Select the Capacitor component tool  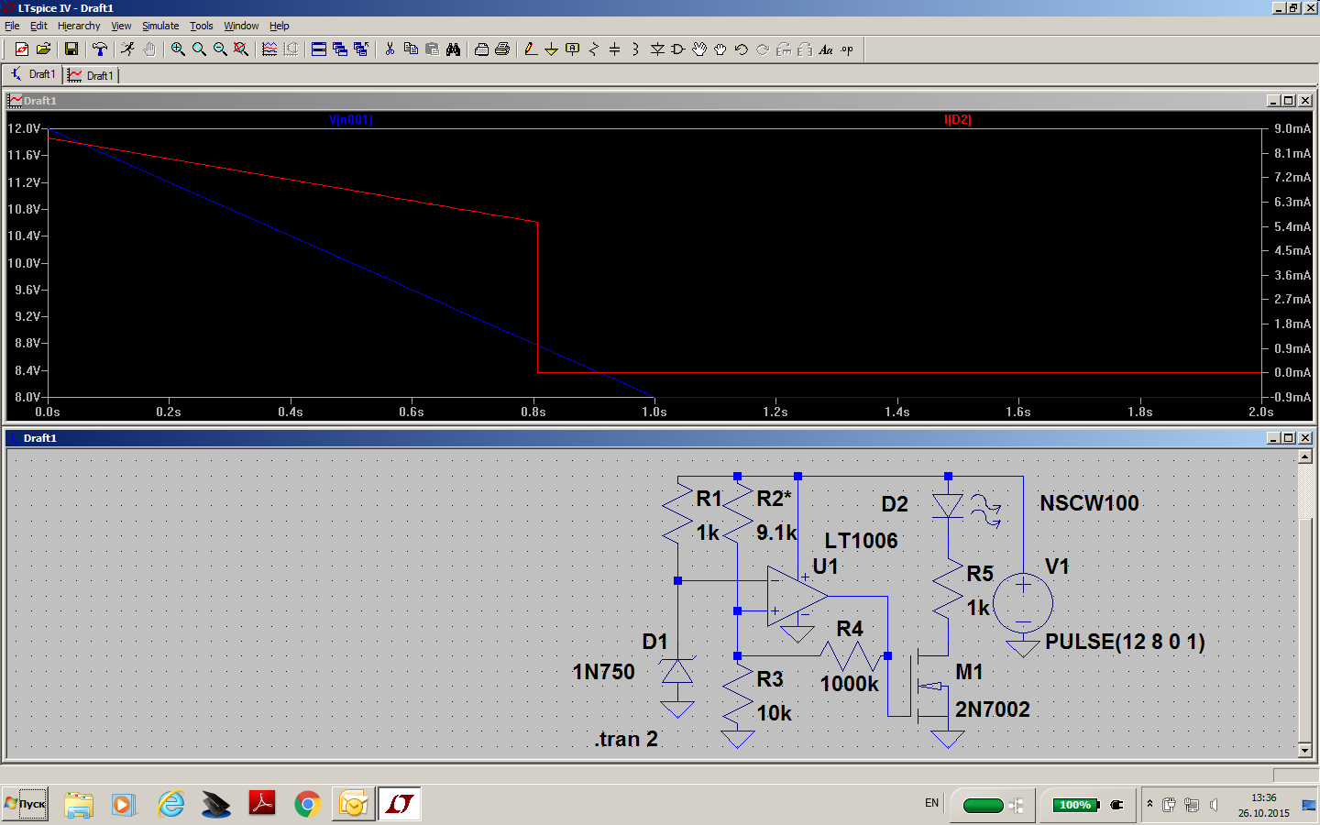coord(614,49)
